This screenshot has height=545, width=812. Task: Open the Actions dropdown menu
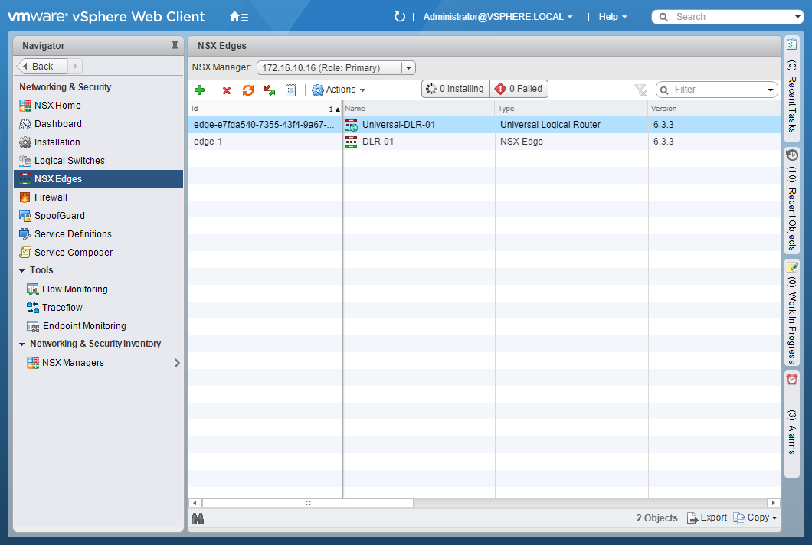(339, 90)
